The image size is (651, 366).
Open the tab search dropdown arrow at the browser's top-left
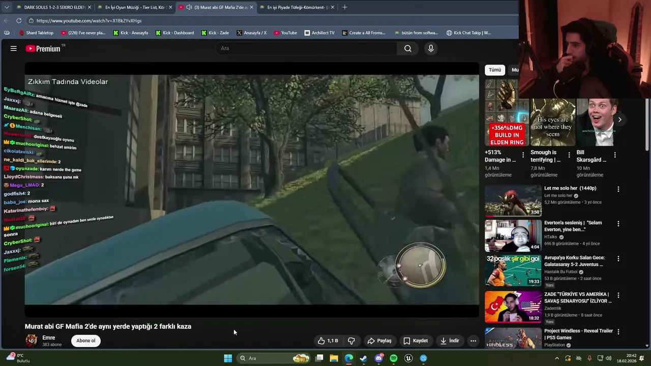[x=6, y=7]
